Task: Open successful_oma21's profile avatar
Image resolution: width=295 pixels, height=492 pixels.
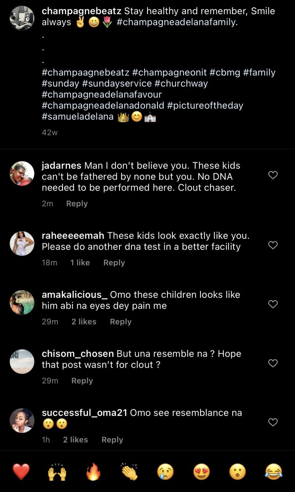Action: (x=22, y=421)
